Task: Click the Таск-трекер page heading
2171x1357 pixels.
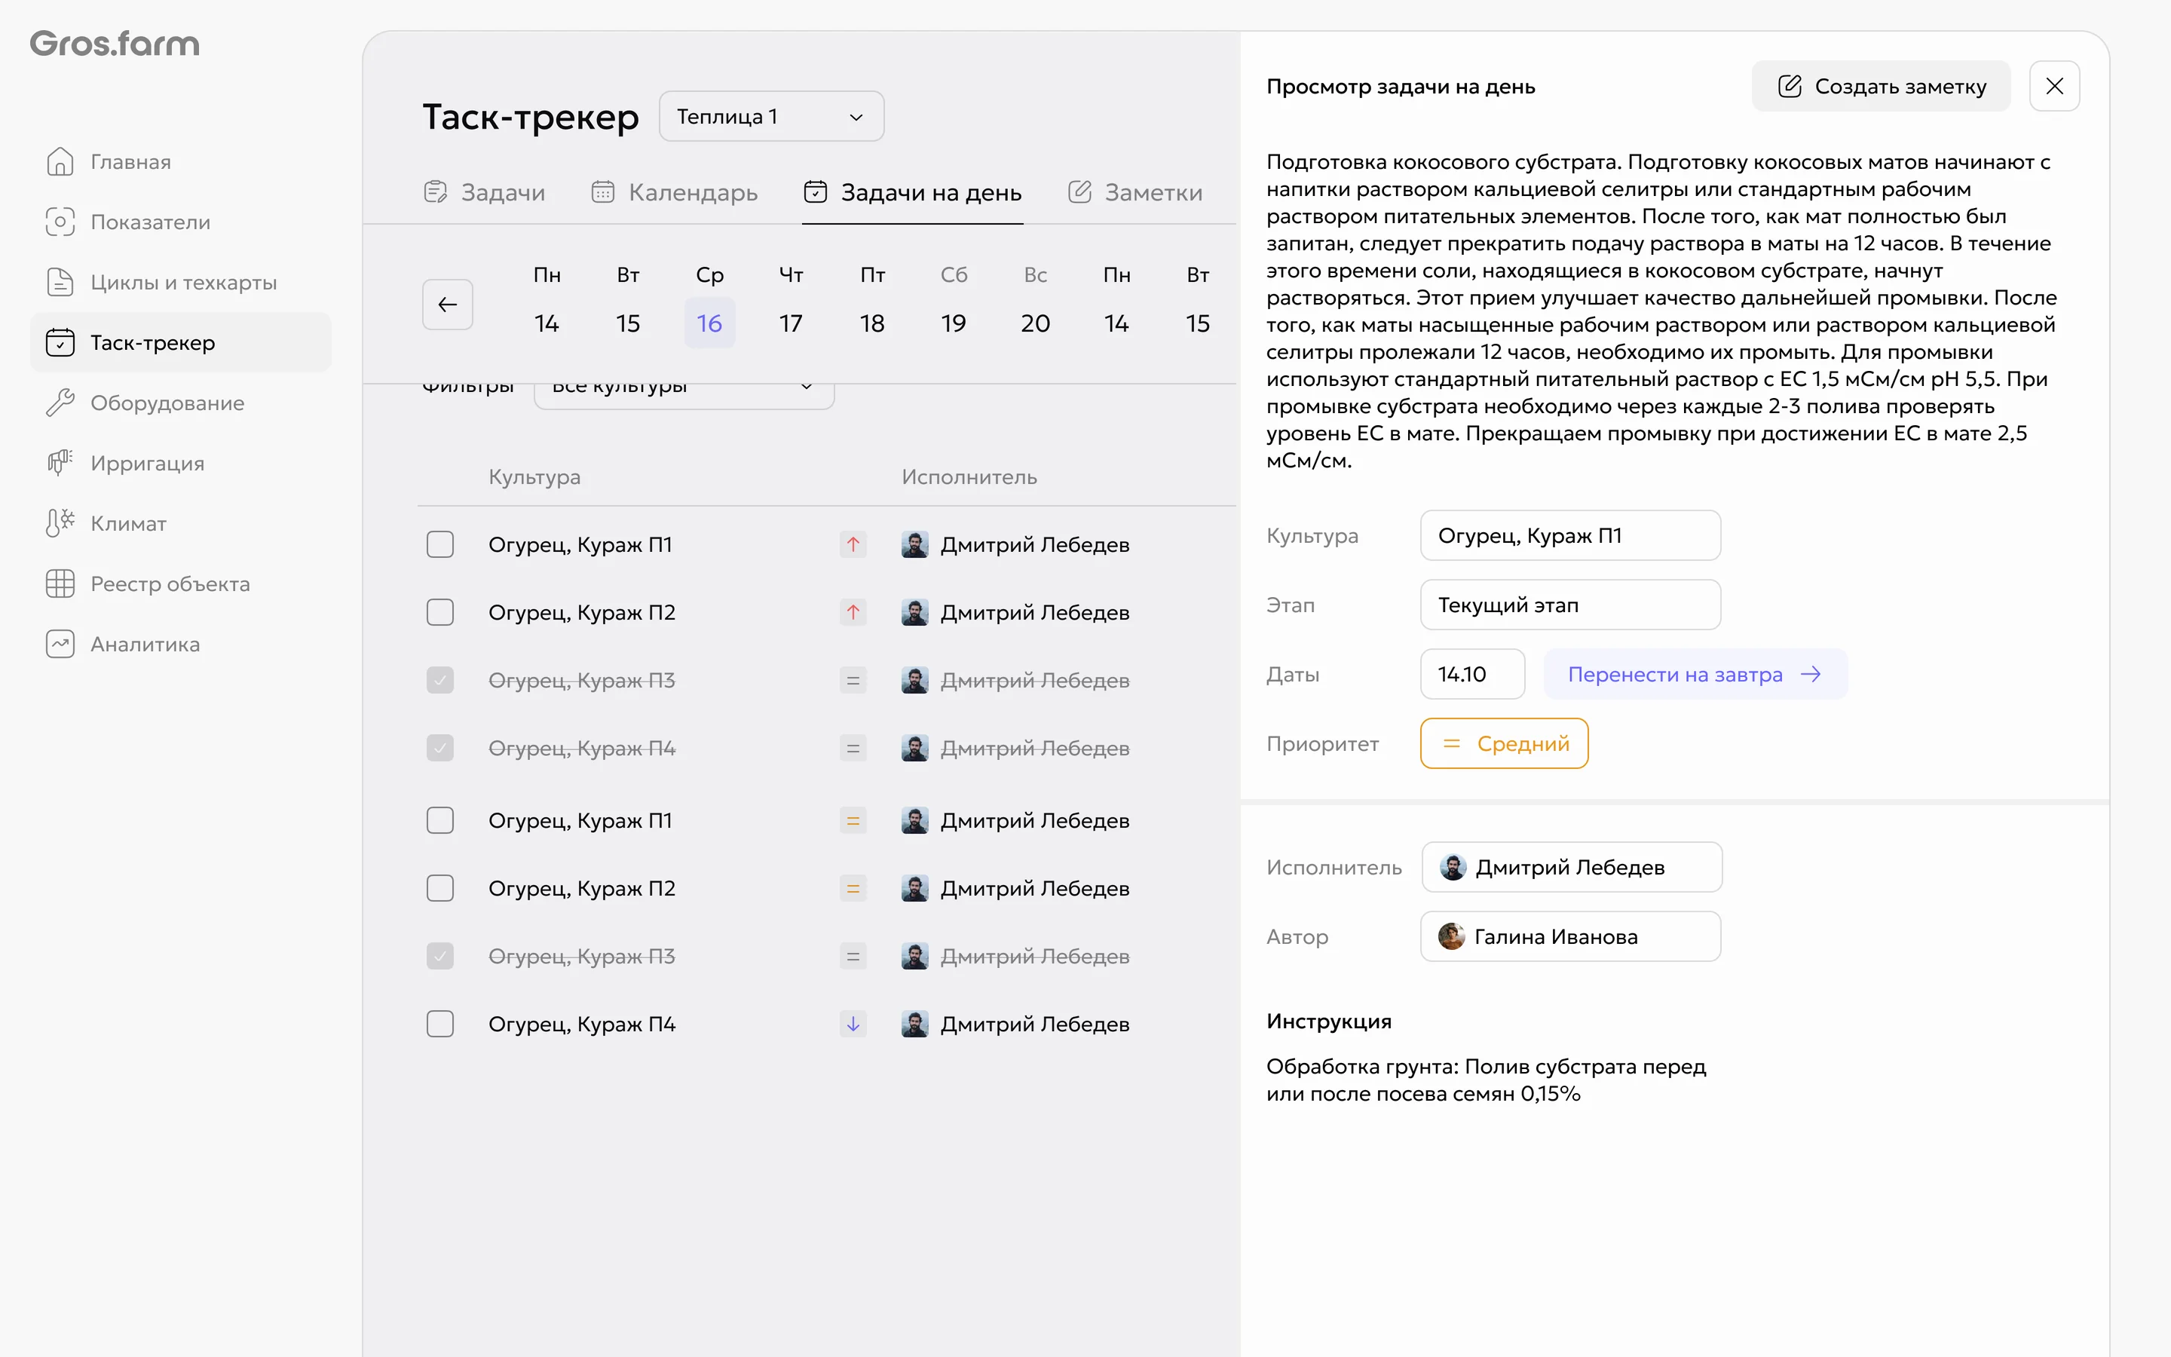Action: (x=531, y=117)
